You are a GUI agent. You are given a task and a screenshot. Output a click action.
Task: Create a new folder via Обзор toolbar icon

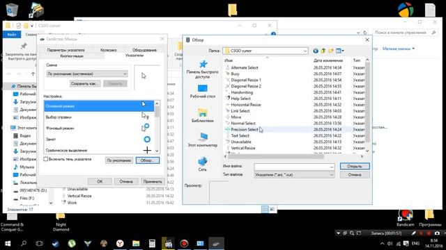coord(331,51)
